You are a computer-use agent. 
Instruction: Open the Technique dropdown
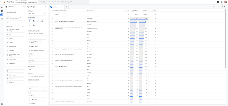(x=37, y=14)
